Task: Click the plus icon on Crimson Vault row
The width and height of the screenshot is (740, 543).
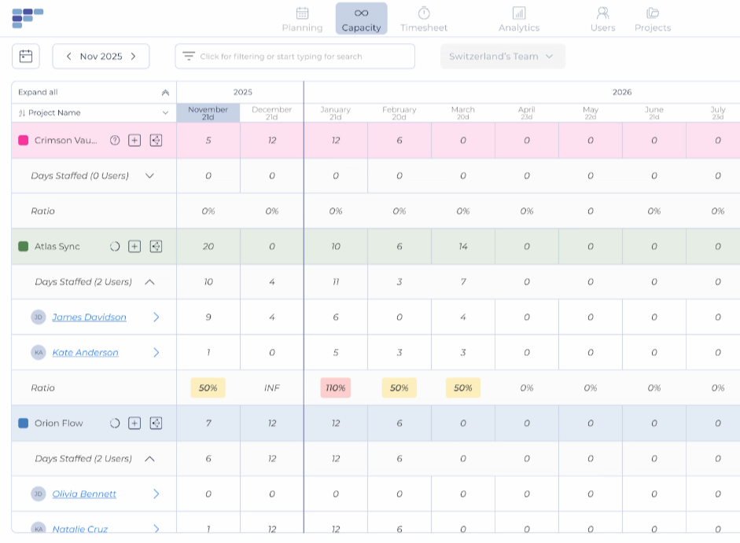Action: (x=134, y=141)
